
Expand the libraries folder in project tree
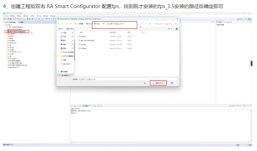tap(6, 41)
